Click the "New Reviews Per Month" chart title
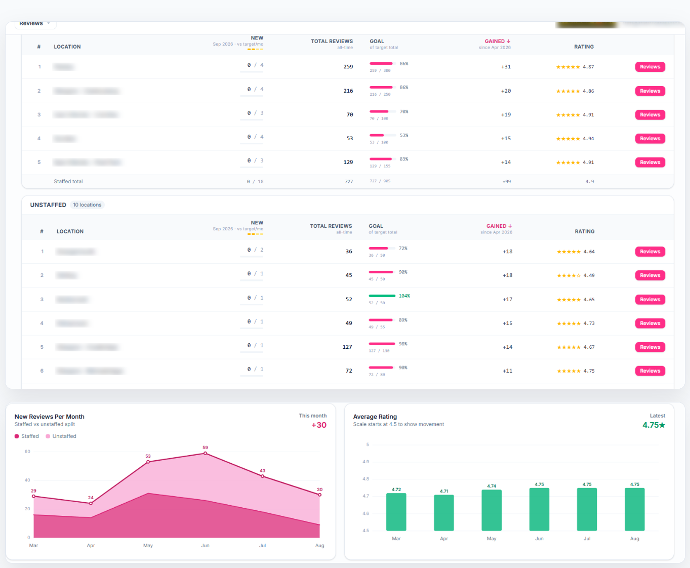The image size is (690, 568). 50,417
